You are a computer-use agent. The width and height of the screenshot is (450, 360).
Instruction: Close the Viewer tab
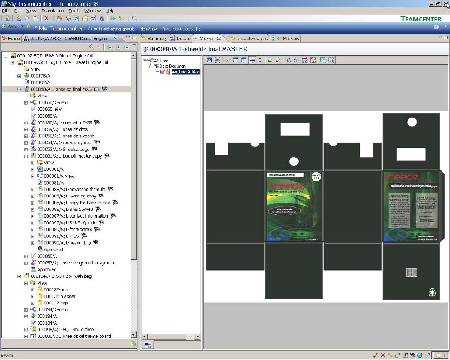click(x=219, y=38)
